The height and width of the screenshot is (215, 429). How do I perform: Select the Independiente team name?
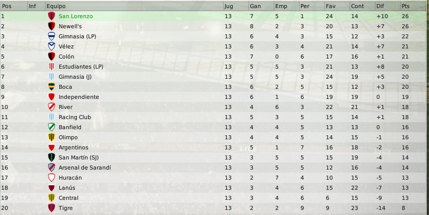point(79,97)
